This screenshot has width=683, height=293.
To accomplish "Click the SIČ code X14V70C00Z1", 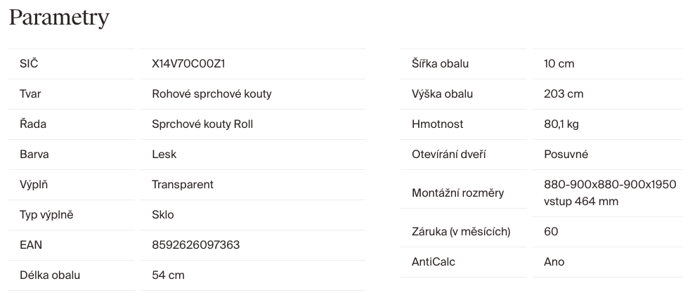I will 188,64.
